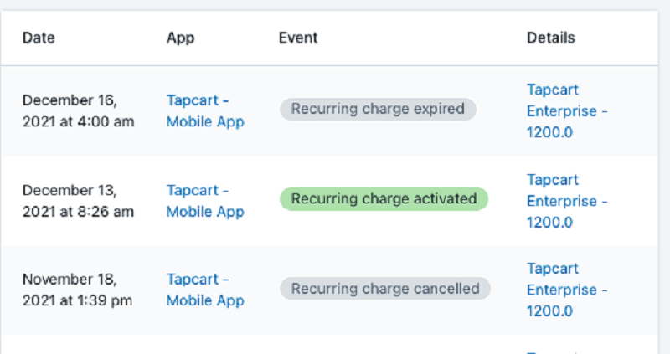Viewport: 670px width, 354px height.
Task: Click the gray Recurring charge expired badge
Action: point(378,109)
